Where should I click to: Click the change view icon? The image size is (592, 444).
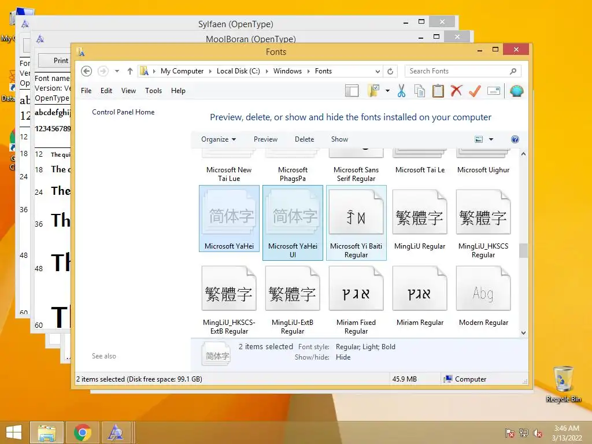(x=479, y=139)
